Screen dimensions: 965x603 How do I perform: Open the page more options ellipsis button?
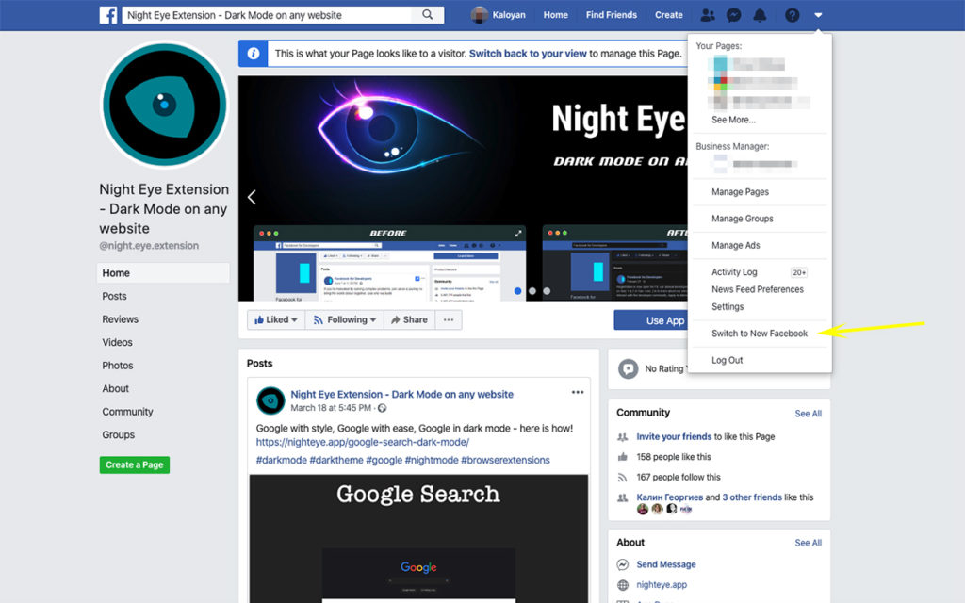[449, 320]
